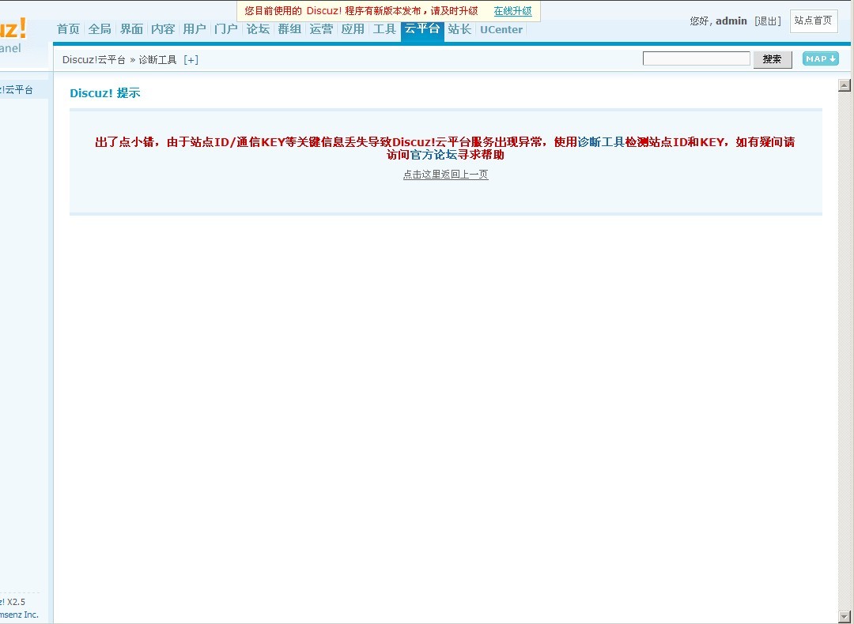Open the 首页 menu tab

(x=68, y=29)
